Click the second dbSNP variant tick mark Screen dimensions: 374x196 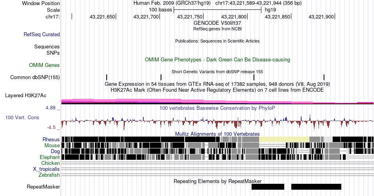pyautogui.click(x=161, y=77)
